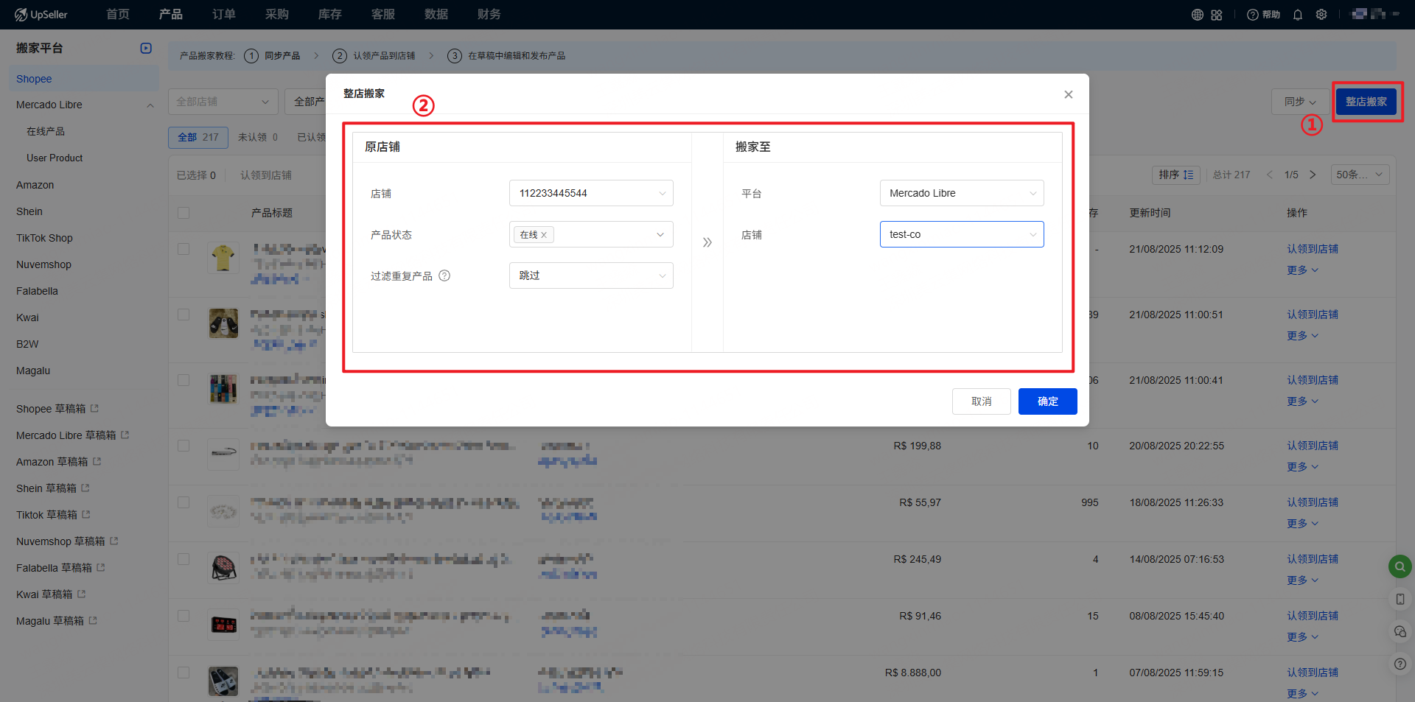Viewport: 1415px width, 702px height.
Task: Check the row priced R$ 55,97
Action: point(184,502)
